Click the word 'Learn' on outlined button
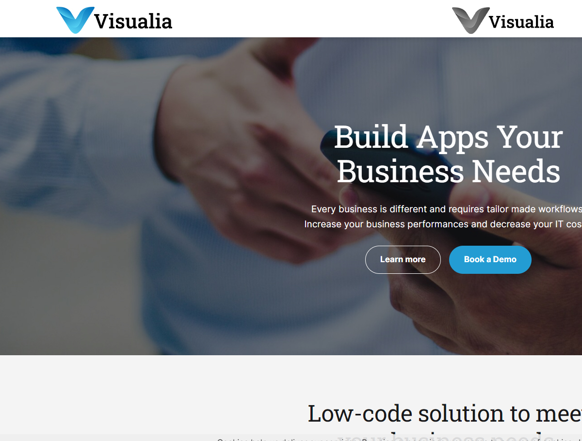This screenshot has height=441, width=582. coord(391,259)
